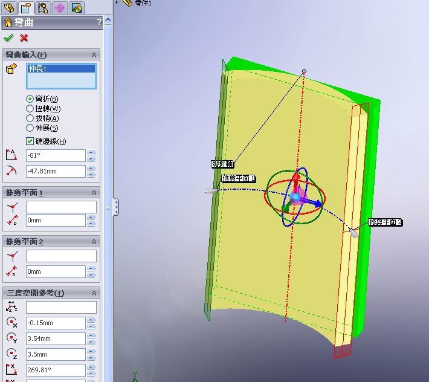Click the 修剪平面 2 trim distance icon
The height and width of the screenshot is (382, 429).
coord(11,271)
